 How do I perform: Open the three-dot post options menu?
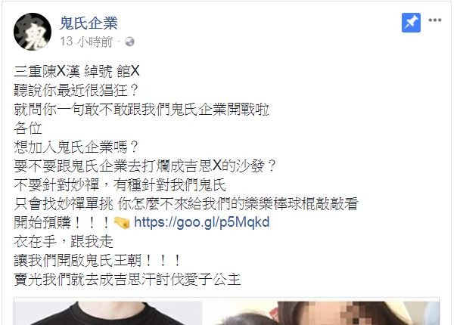pos(435,20)
